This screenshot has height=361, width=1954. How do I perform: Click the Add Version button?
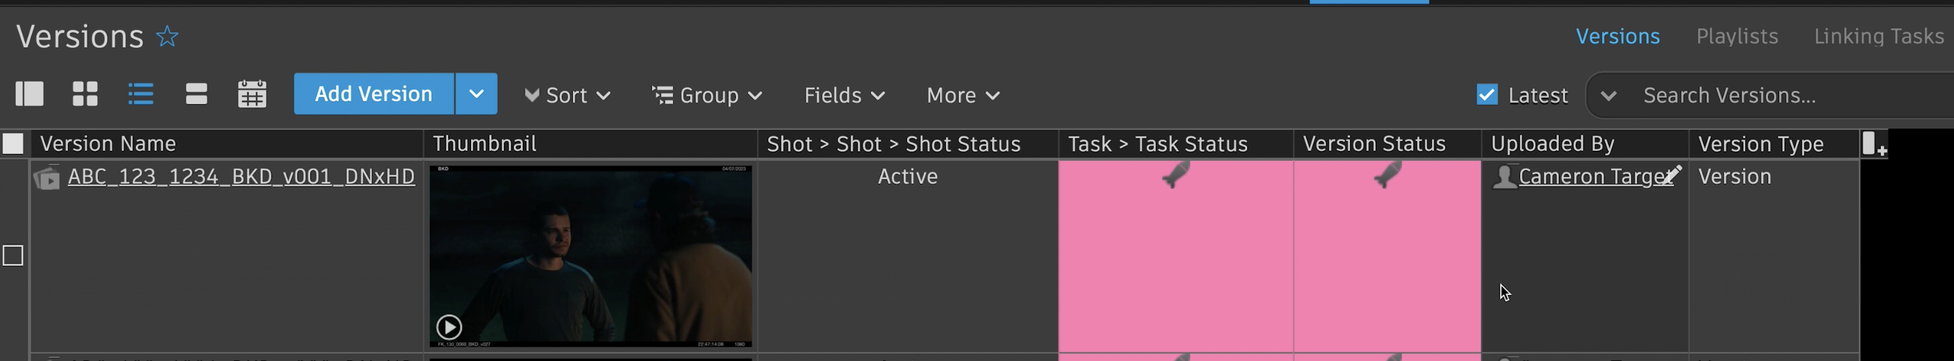point(373,94)
